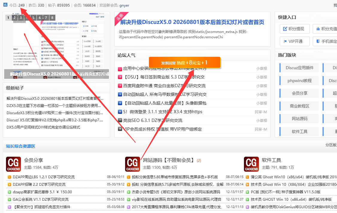Open the 商业教程区 hot block

tap(299, 106)
